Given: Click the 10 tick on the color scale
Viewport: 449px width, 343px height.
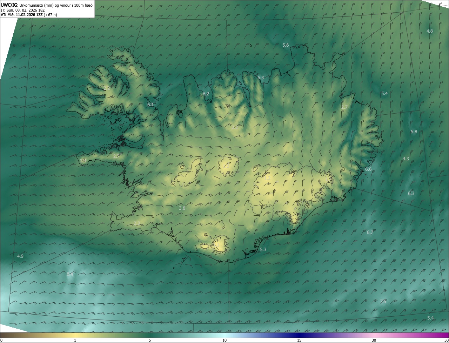Looking at the screenshot, I should (x=224, y=340).
